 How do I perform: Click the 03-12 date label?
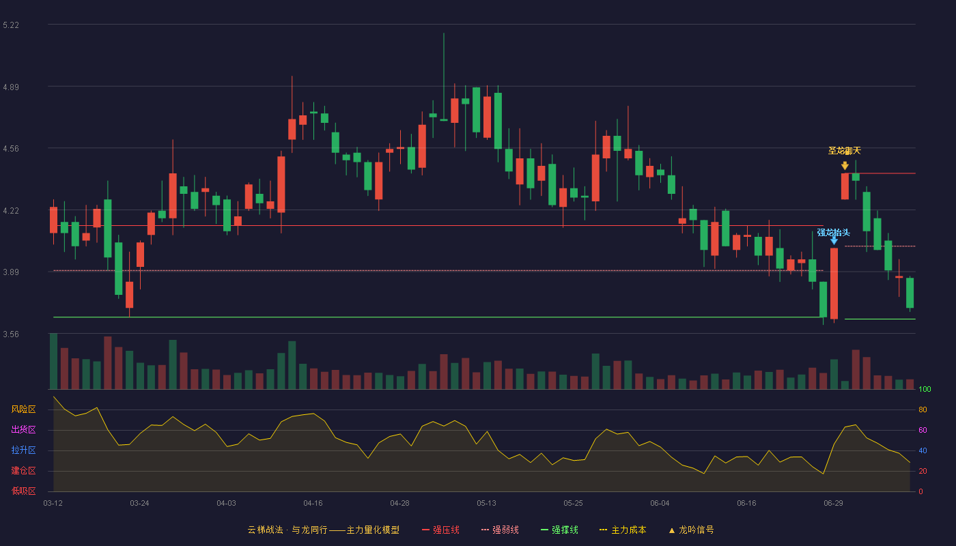[x=53, y=503]
